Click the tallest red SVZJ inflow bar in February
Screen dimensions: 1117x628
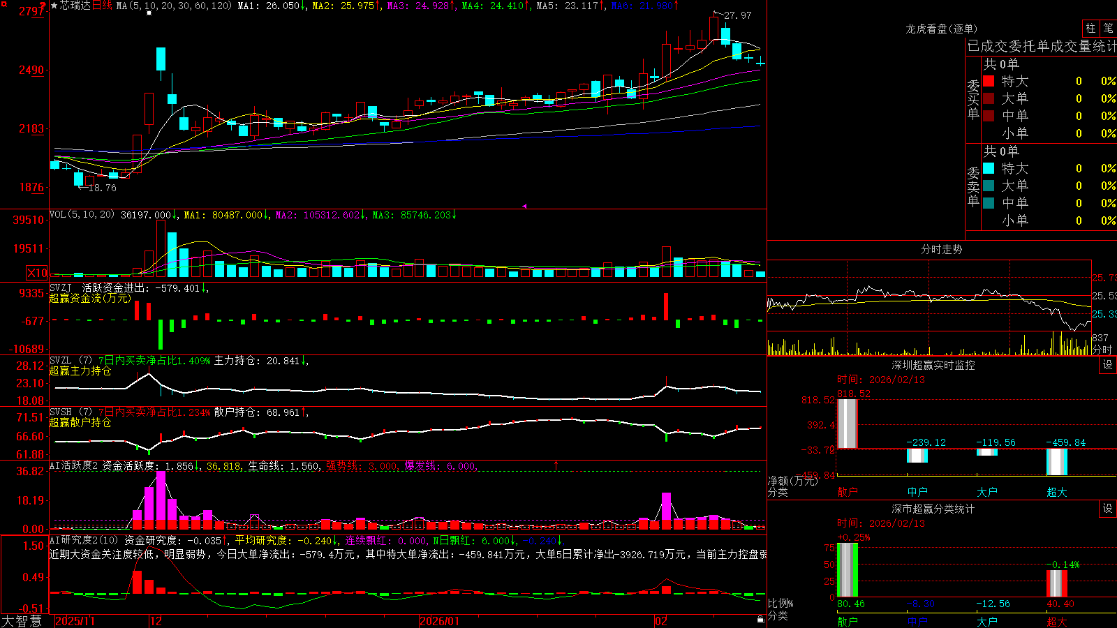[x=666, y=306]
